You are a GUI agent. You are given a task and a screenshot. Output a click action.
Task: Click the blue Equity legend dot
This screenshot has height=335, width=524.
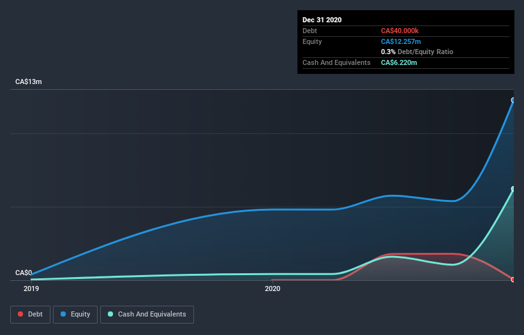(63, 314)
